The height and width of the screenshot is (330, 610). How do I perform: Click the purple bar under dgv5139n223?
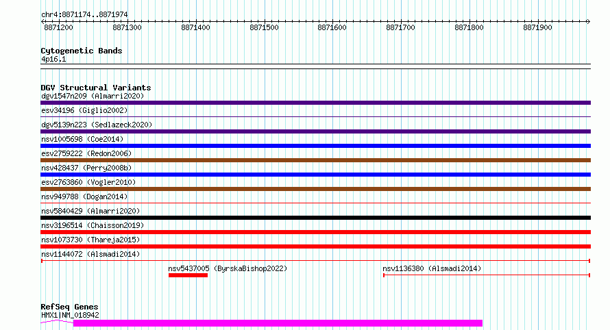[x=315, y=131]
